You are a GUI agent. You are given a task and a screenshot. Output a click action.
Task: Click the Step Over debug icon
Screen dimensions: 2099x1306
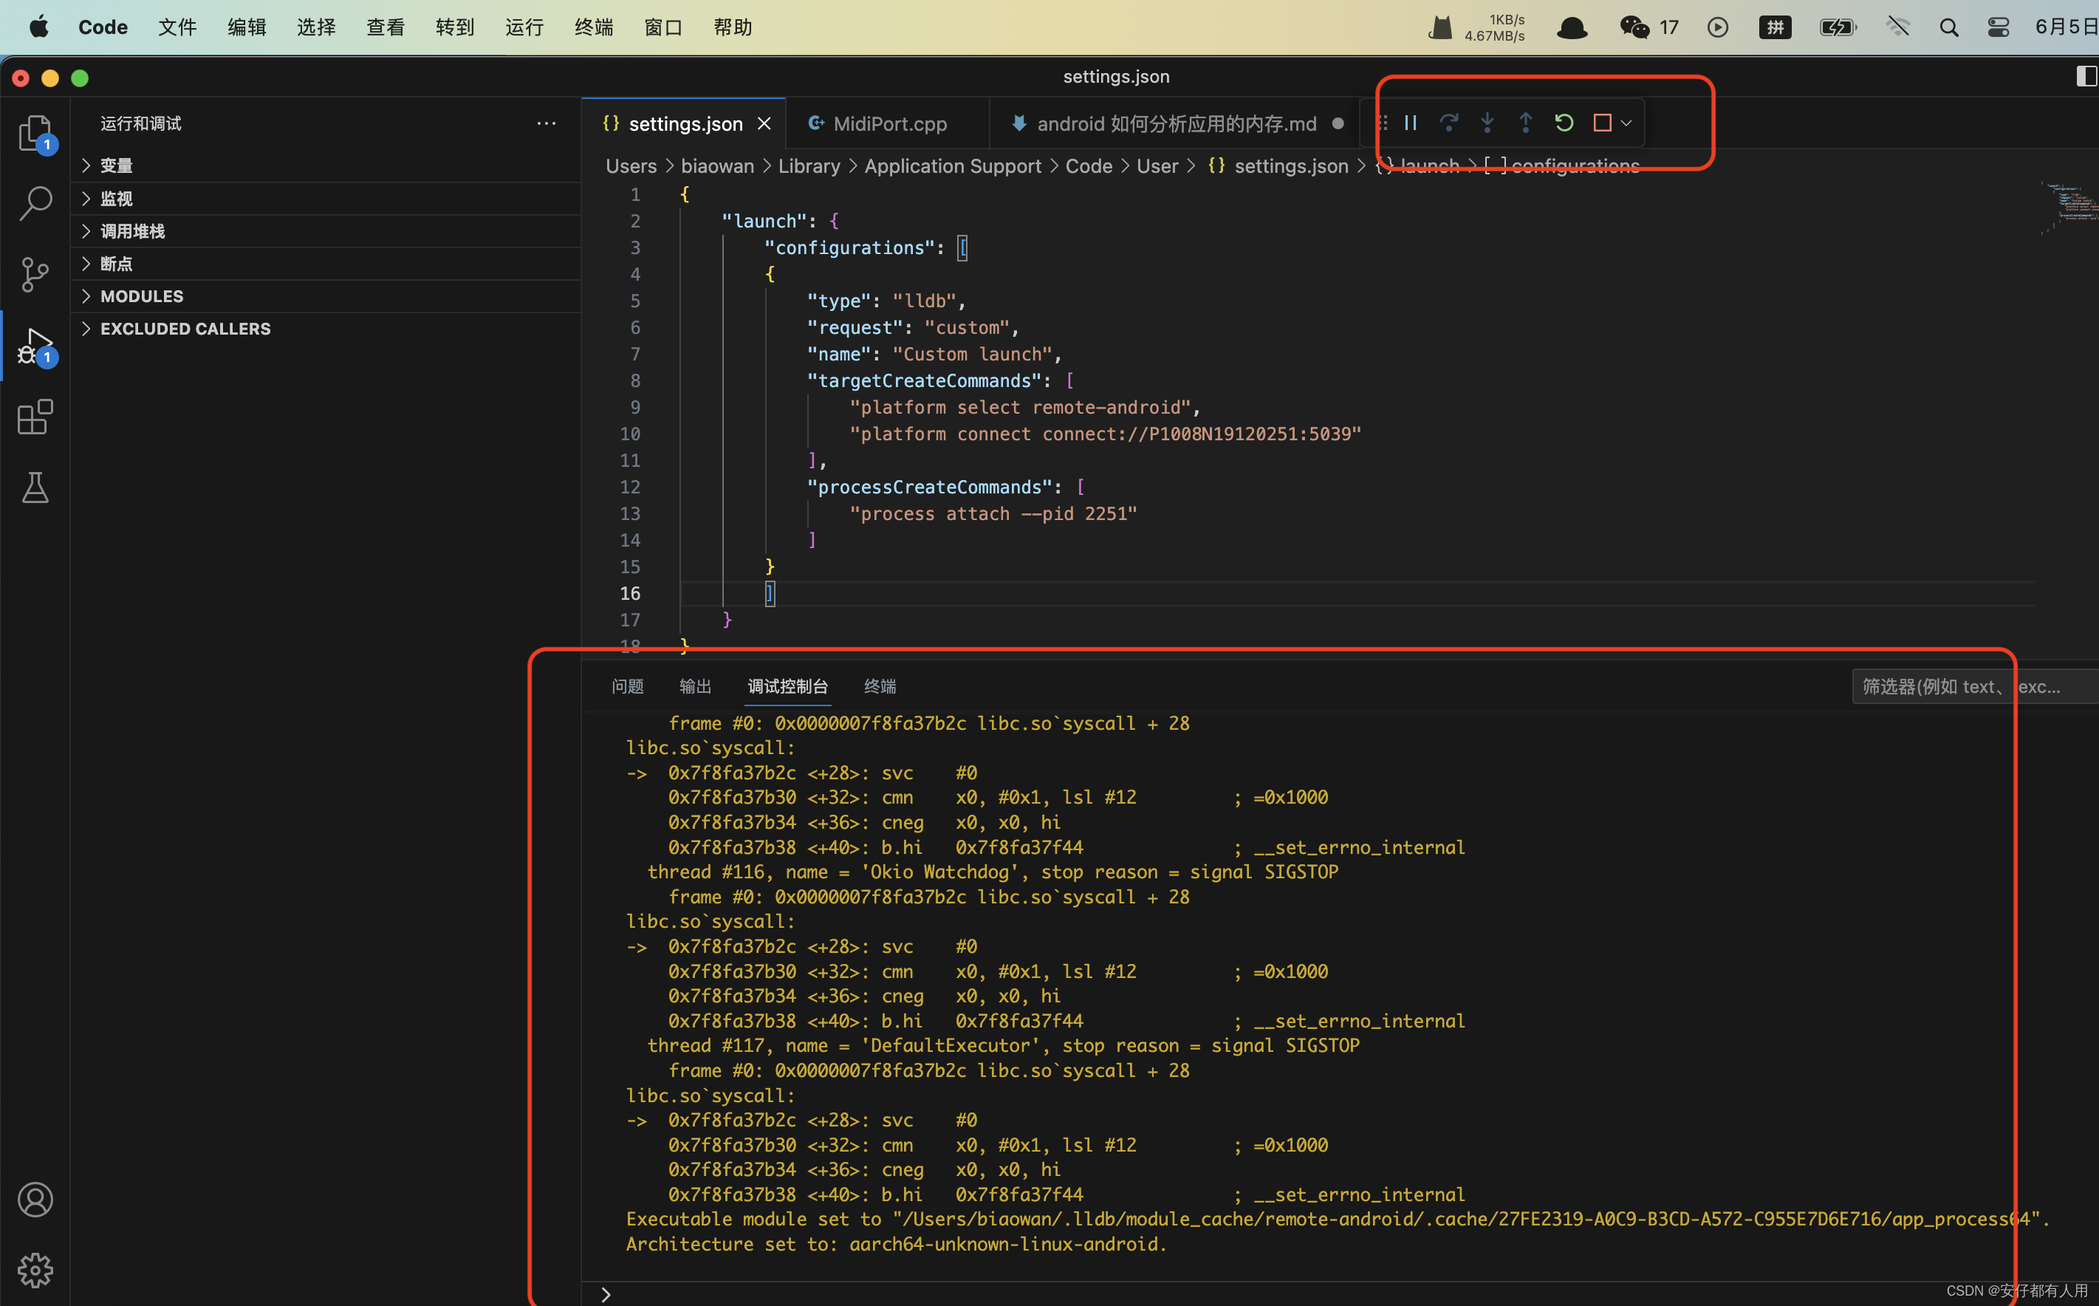[x=1449, y=123]
